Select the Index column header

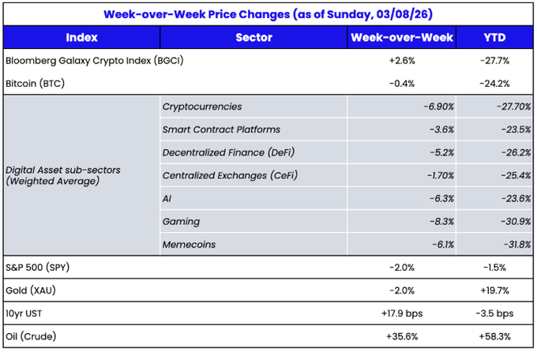click(x=82, y=37)
